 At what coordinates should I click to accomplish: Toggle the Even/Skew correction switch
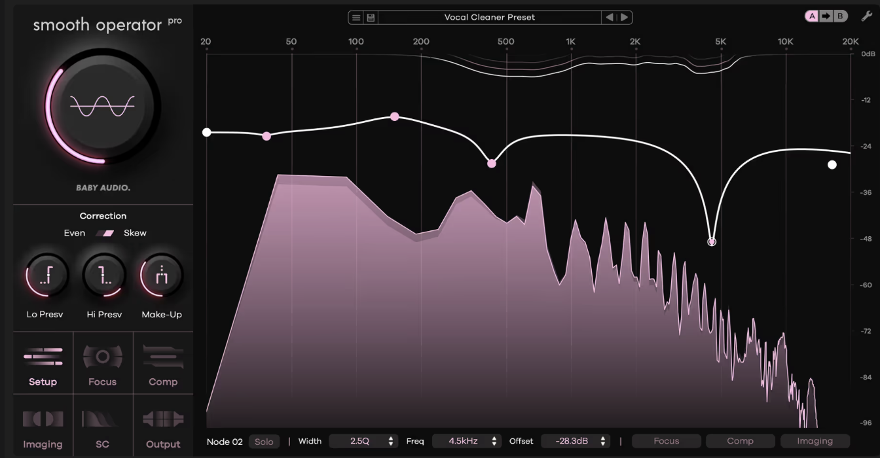tap(105, 233)
